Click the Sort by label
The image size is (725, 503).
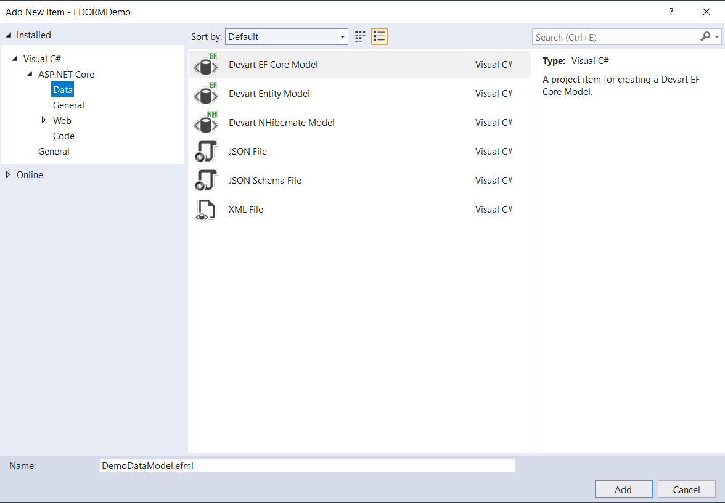click(206, 37)
